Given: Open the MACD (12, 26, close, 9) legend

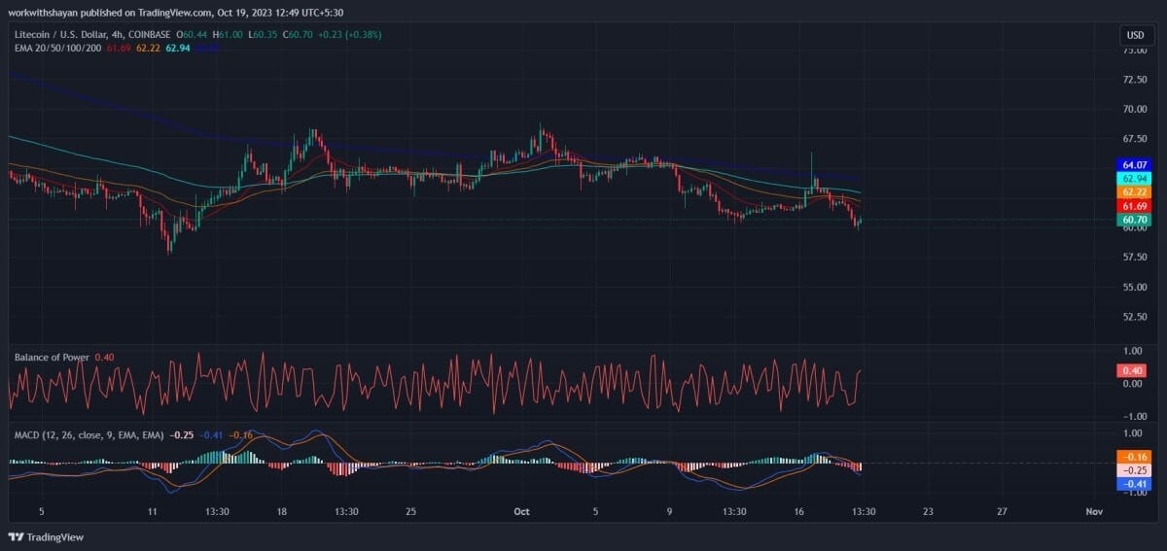Looking at the screenshot, I should (x=88, y=434).
